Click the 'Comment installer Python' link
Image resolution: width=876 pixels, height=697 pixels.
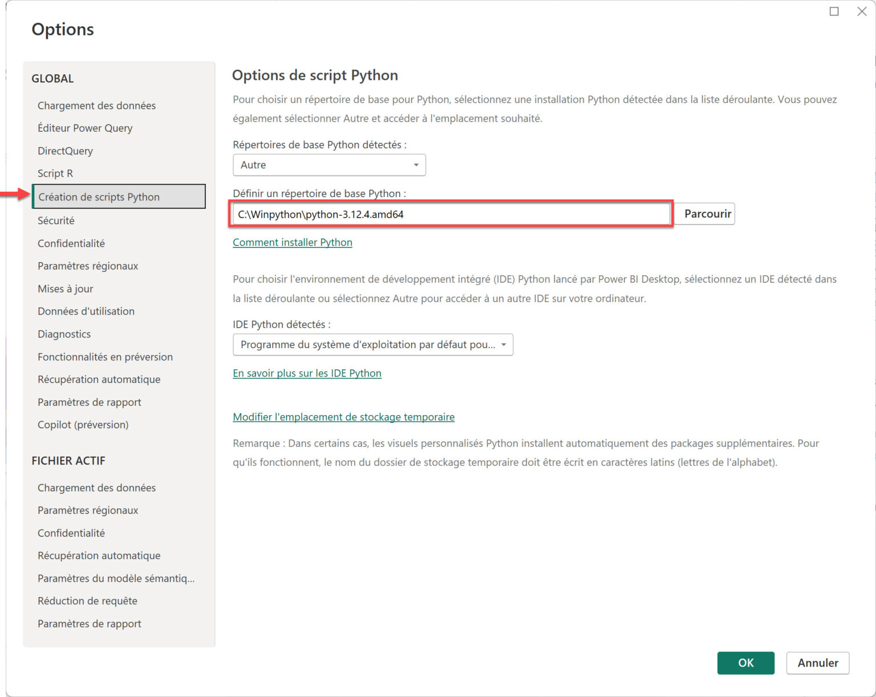click(x=292, y=242)
